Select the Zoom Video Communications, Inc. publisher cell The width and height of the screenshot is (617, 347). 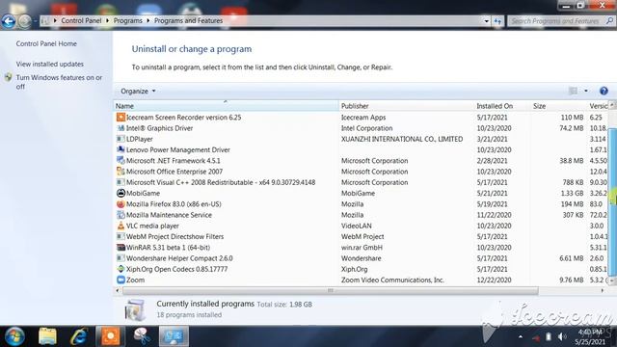(392, 280)
